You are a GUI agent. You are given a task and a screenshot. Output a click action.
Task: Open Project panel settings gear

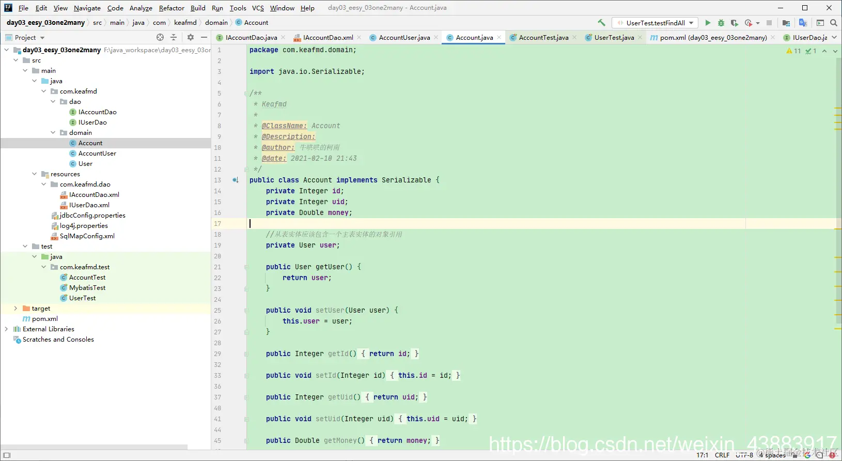tap(191, 37)
